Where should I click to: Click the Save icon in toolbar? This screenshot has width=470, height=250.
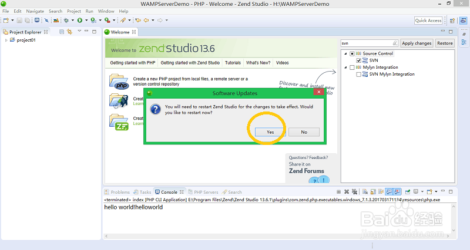click(x=19, y=21)
